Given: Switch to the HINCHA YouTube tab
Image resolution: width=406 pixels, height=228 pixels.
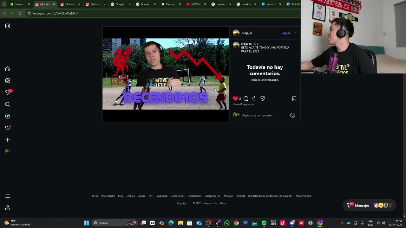Looking at the screenshot, I should (196, 4).
